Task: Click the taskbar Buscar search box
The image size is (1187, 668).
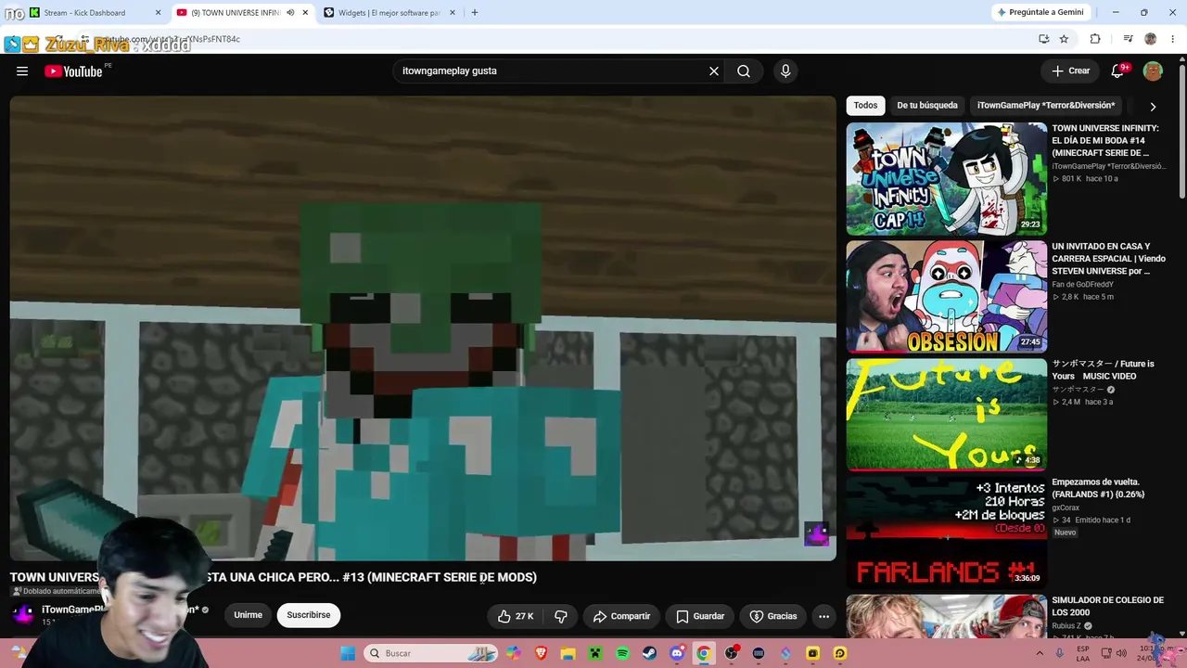Action: [431, 653]
